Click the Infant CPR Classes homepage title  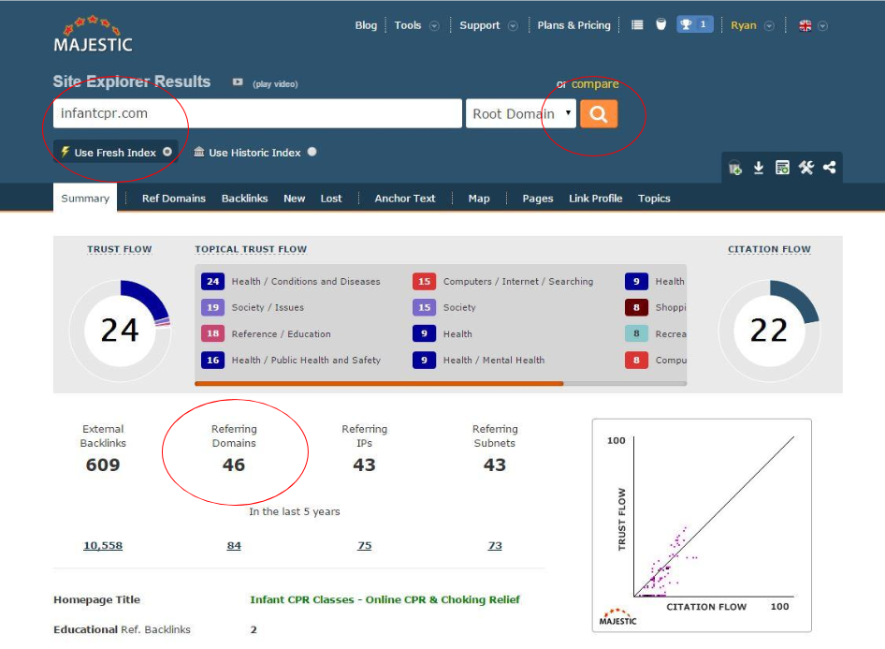tap(384, 599)
